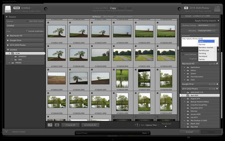Click the destination arrow next to TO
The width and height of the screenshot is (225, 141).
coord(179,9)
